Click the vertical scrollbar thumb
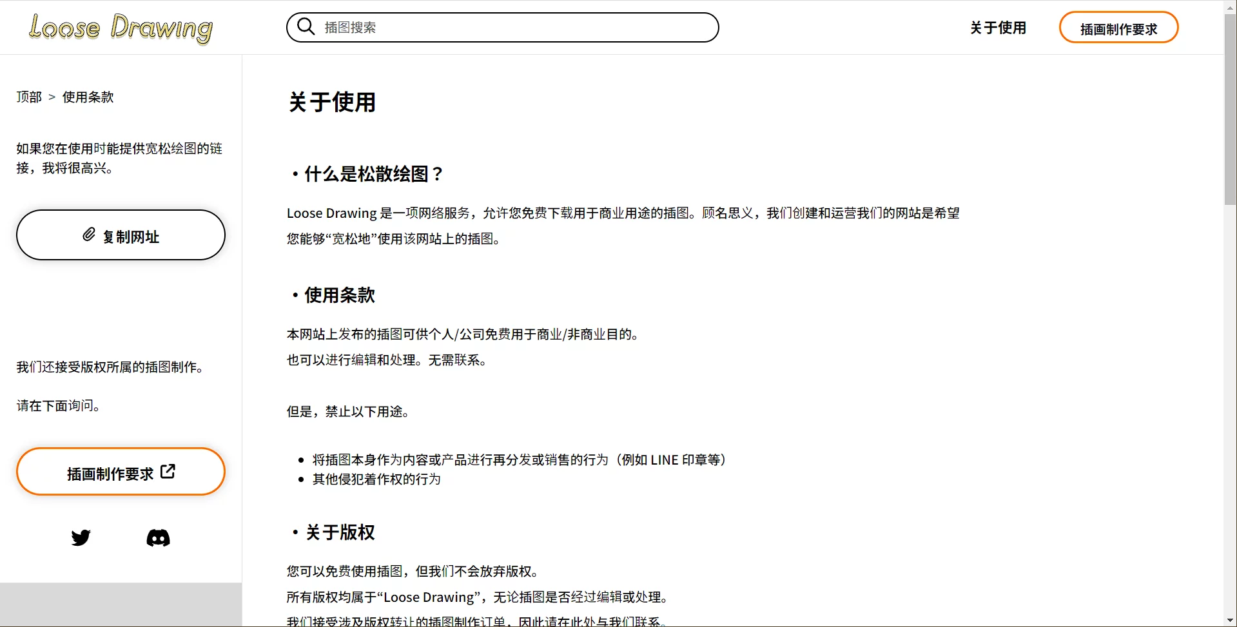Image resolution: width=1237 pixels, height=627 pixels. pyautogui.click(x=1230, y=110)
